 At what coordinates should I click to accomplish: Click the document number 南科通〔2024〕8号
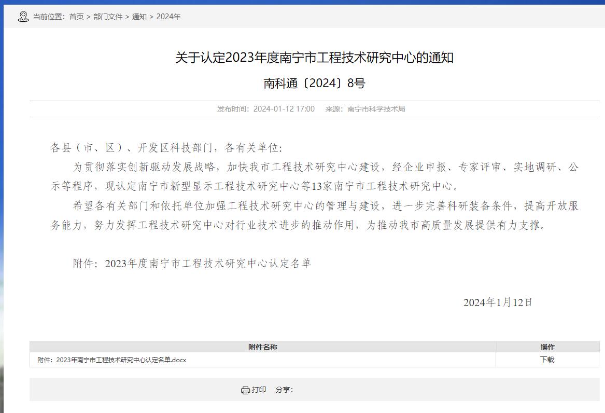point(315,83)
